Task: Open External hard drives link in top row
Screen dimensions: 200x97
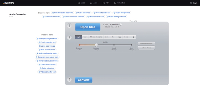Action: point(51,17)
